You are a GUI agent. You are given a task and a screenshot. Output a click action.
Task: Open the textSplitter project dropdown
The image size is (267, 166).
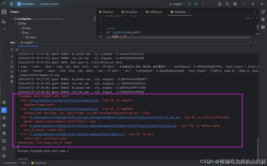point(27,4)
